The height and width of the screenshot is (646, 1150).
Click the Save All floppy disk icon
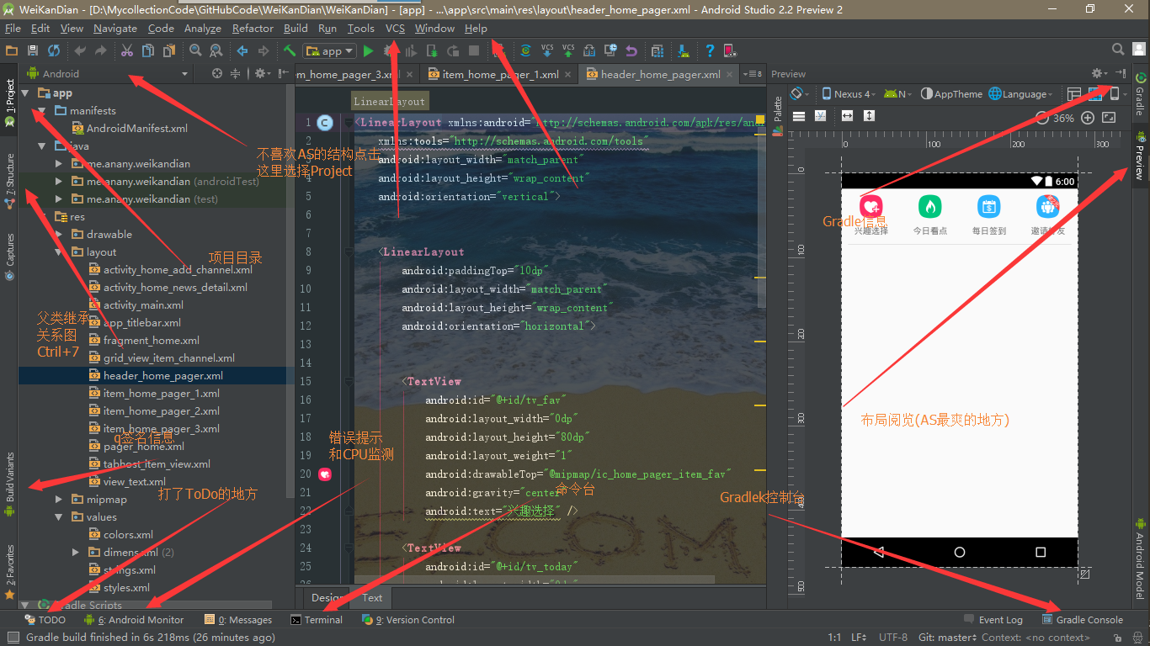[32, 51]
